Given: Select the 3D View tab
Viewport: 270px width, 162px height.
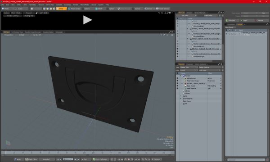Looking at the screenshot, I should click(7, 32).
